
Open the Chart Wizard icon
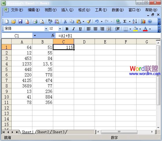pyautogui.click(x=143, y=21)
